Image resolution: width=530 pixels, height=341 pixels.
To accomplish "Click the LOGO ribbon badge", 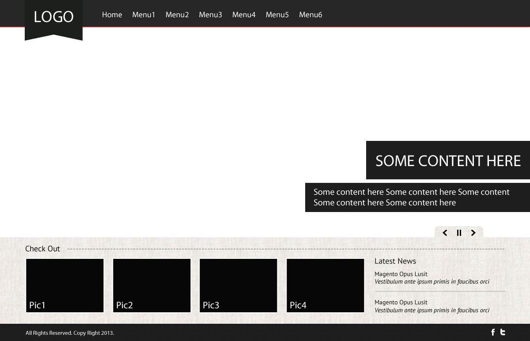I will (x=53, y=18).
